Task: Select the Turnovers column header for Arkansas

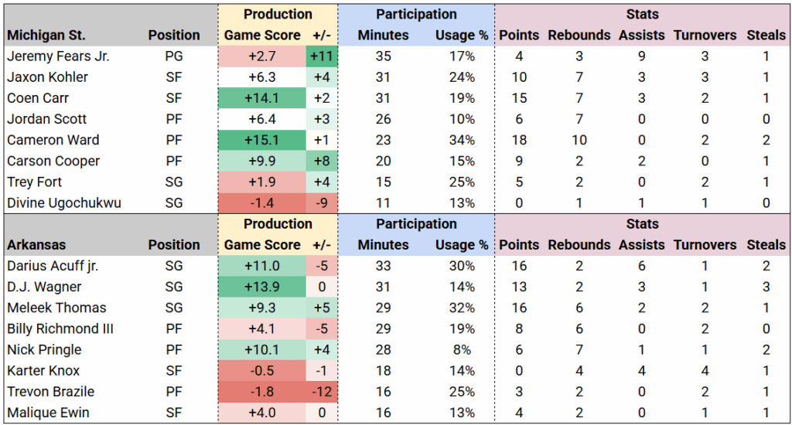Action: point(705,245)
